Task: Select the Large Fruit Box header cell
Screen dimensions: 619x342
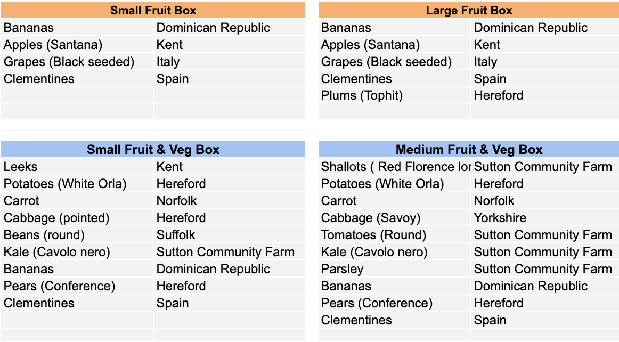Action: [469, 10]
